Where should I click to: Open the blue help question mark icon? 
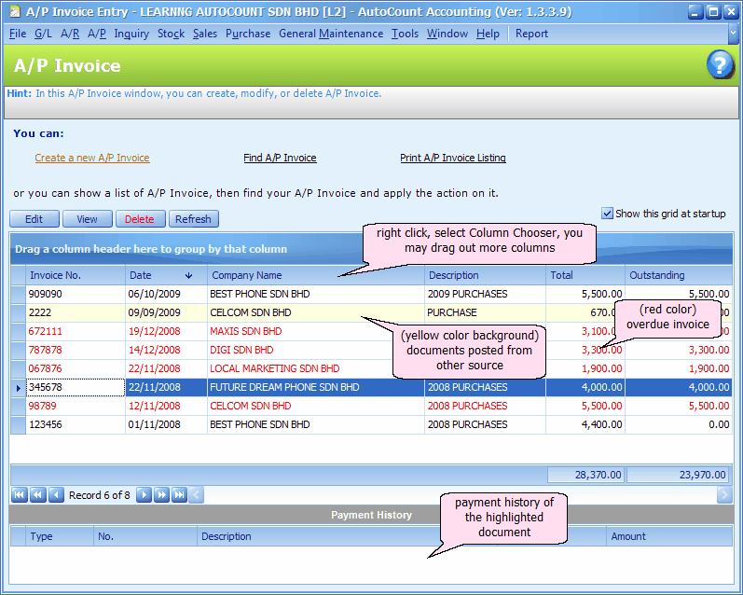(720, 64)
